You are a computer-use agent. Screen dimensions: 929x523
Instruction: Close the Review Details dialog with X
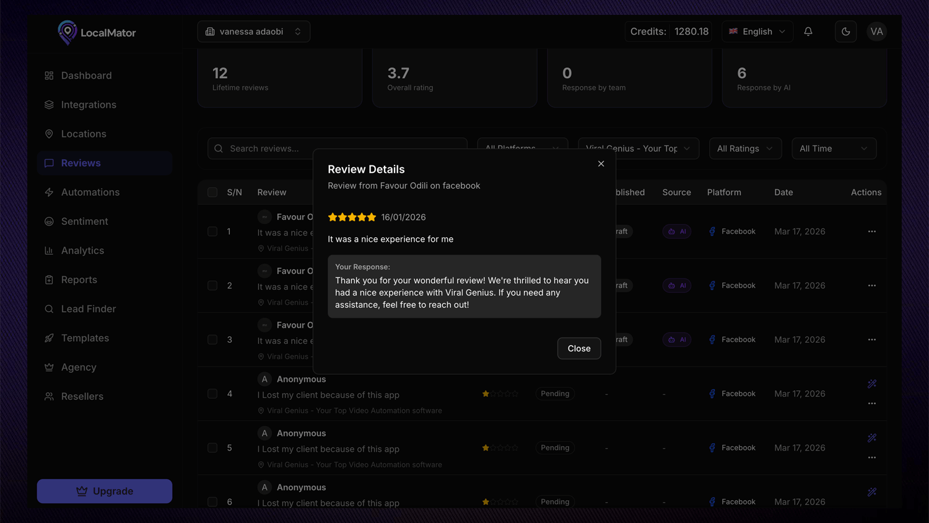(x=601, y=164)
